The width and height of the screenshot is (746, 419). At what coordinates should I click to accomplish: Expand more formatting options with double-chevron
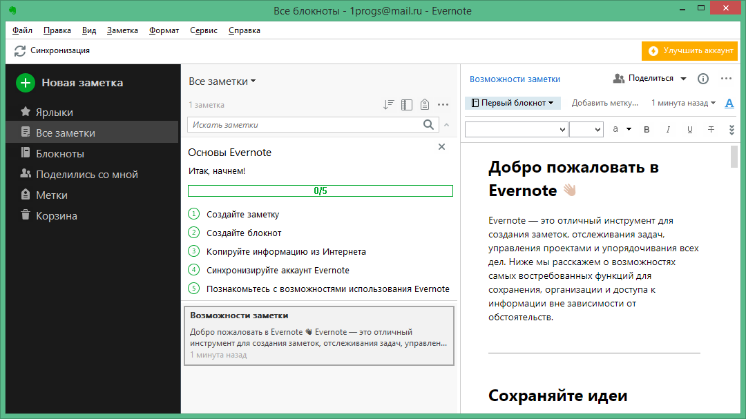tap(731, 129)
